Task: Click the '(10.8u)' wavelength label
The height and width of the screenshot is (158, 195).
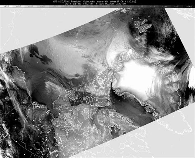Action: pos(132,2)
